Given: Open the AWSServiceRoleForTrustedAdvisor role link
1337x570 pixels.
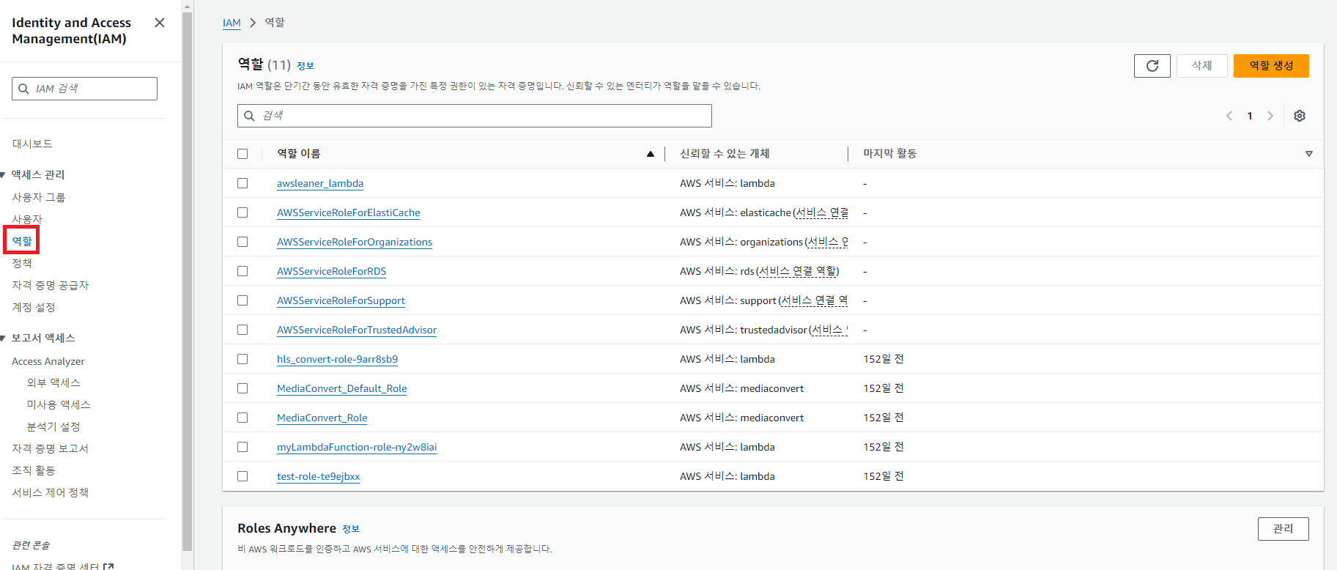Looking at the screenshot, I should [x=357, y=330].
